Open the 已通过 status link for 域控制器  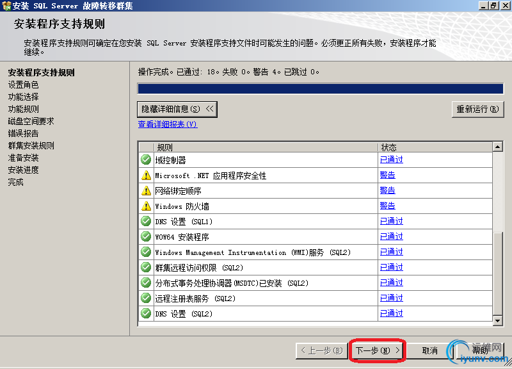click(392, 160)
